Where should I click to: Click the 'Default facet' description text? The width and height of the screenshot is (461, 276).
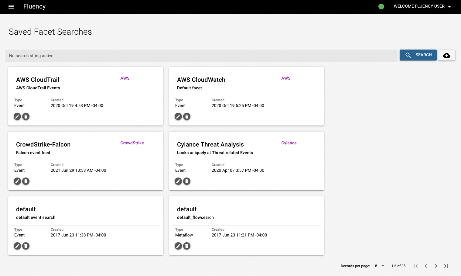[190, 88]
